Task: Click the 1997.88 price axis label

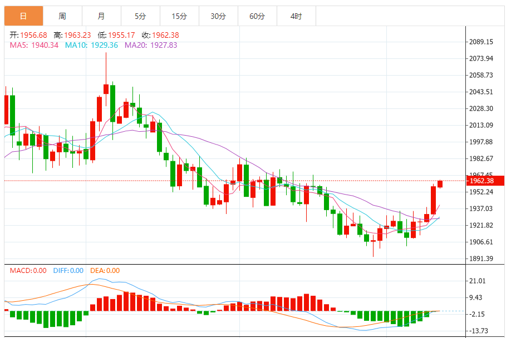Action: click(x=481, y=142)
